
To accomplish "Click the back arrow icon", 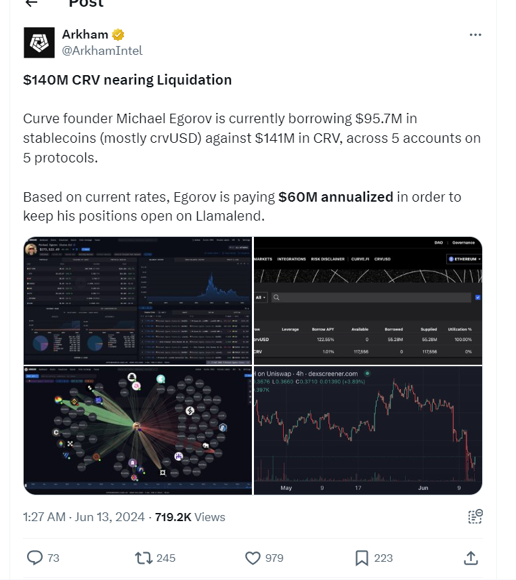I will point(32,3).
